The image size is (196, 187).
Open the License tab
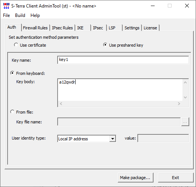[x=150, y=28]
